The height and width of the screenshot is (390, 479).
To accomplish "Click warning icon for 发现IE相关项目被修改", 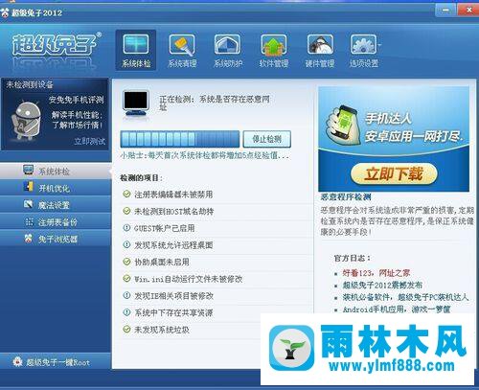I will coord(126,295).
